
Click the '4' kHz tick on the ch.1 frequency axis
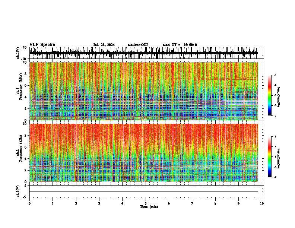[x=26, y=97]
